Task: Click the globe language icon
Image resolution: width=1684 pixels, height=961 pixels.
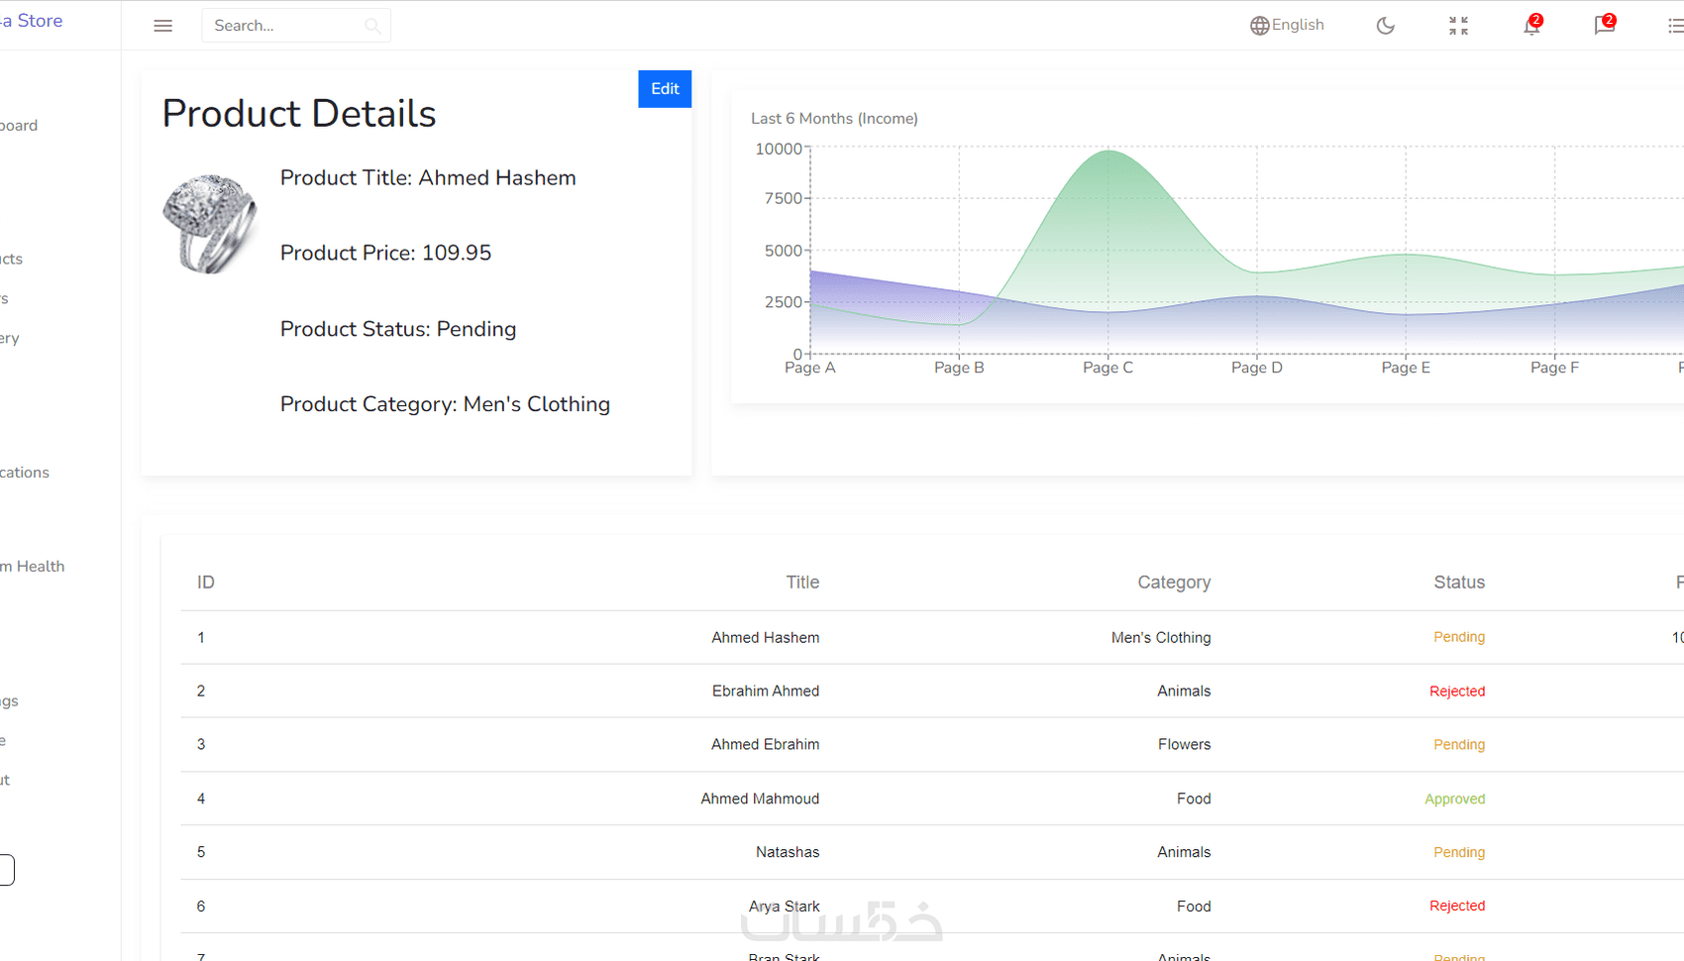Action: pos(1259,26)
